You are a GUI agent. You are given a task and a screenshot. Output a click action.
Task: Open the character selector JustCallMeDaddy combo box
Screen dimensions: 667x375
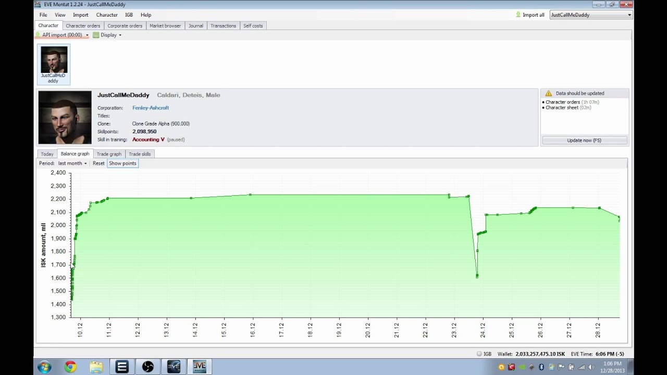point(591,15)
